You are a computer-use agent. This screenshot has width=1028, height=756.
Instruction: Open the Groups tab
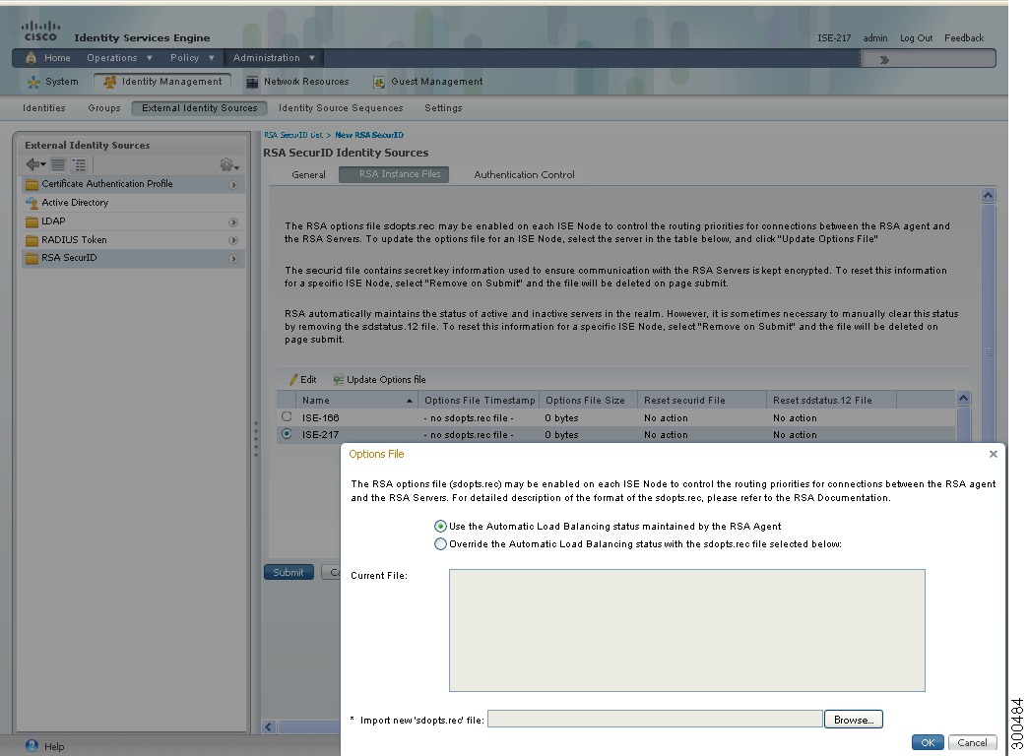[x=104, y=108]
